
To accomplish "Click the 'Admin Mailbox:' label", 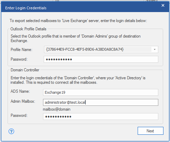I will tap(23, 101).
